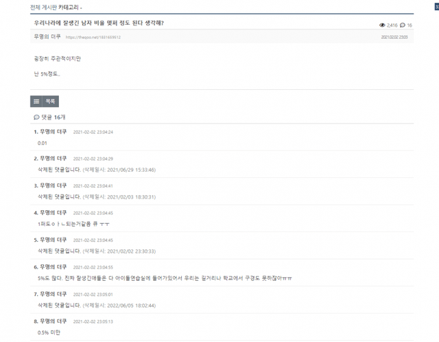This screenshot has height=342, width=439.
Task: Select comment 1 author 무명의 더쿠
Action: pyautogui.click(x=54, y=132)
